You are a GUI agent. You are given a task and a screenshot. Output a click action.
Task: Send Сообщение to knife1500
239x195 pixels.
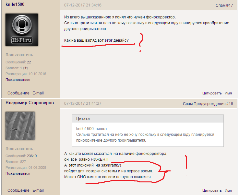[18, 93]
